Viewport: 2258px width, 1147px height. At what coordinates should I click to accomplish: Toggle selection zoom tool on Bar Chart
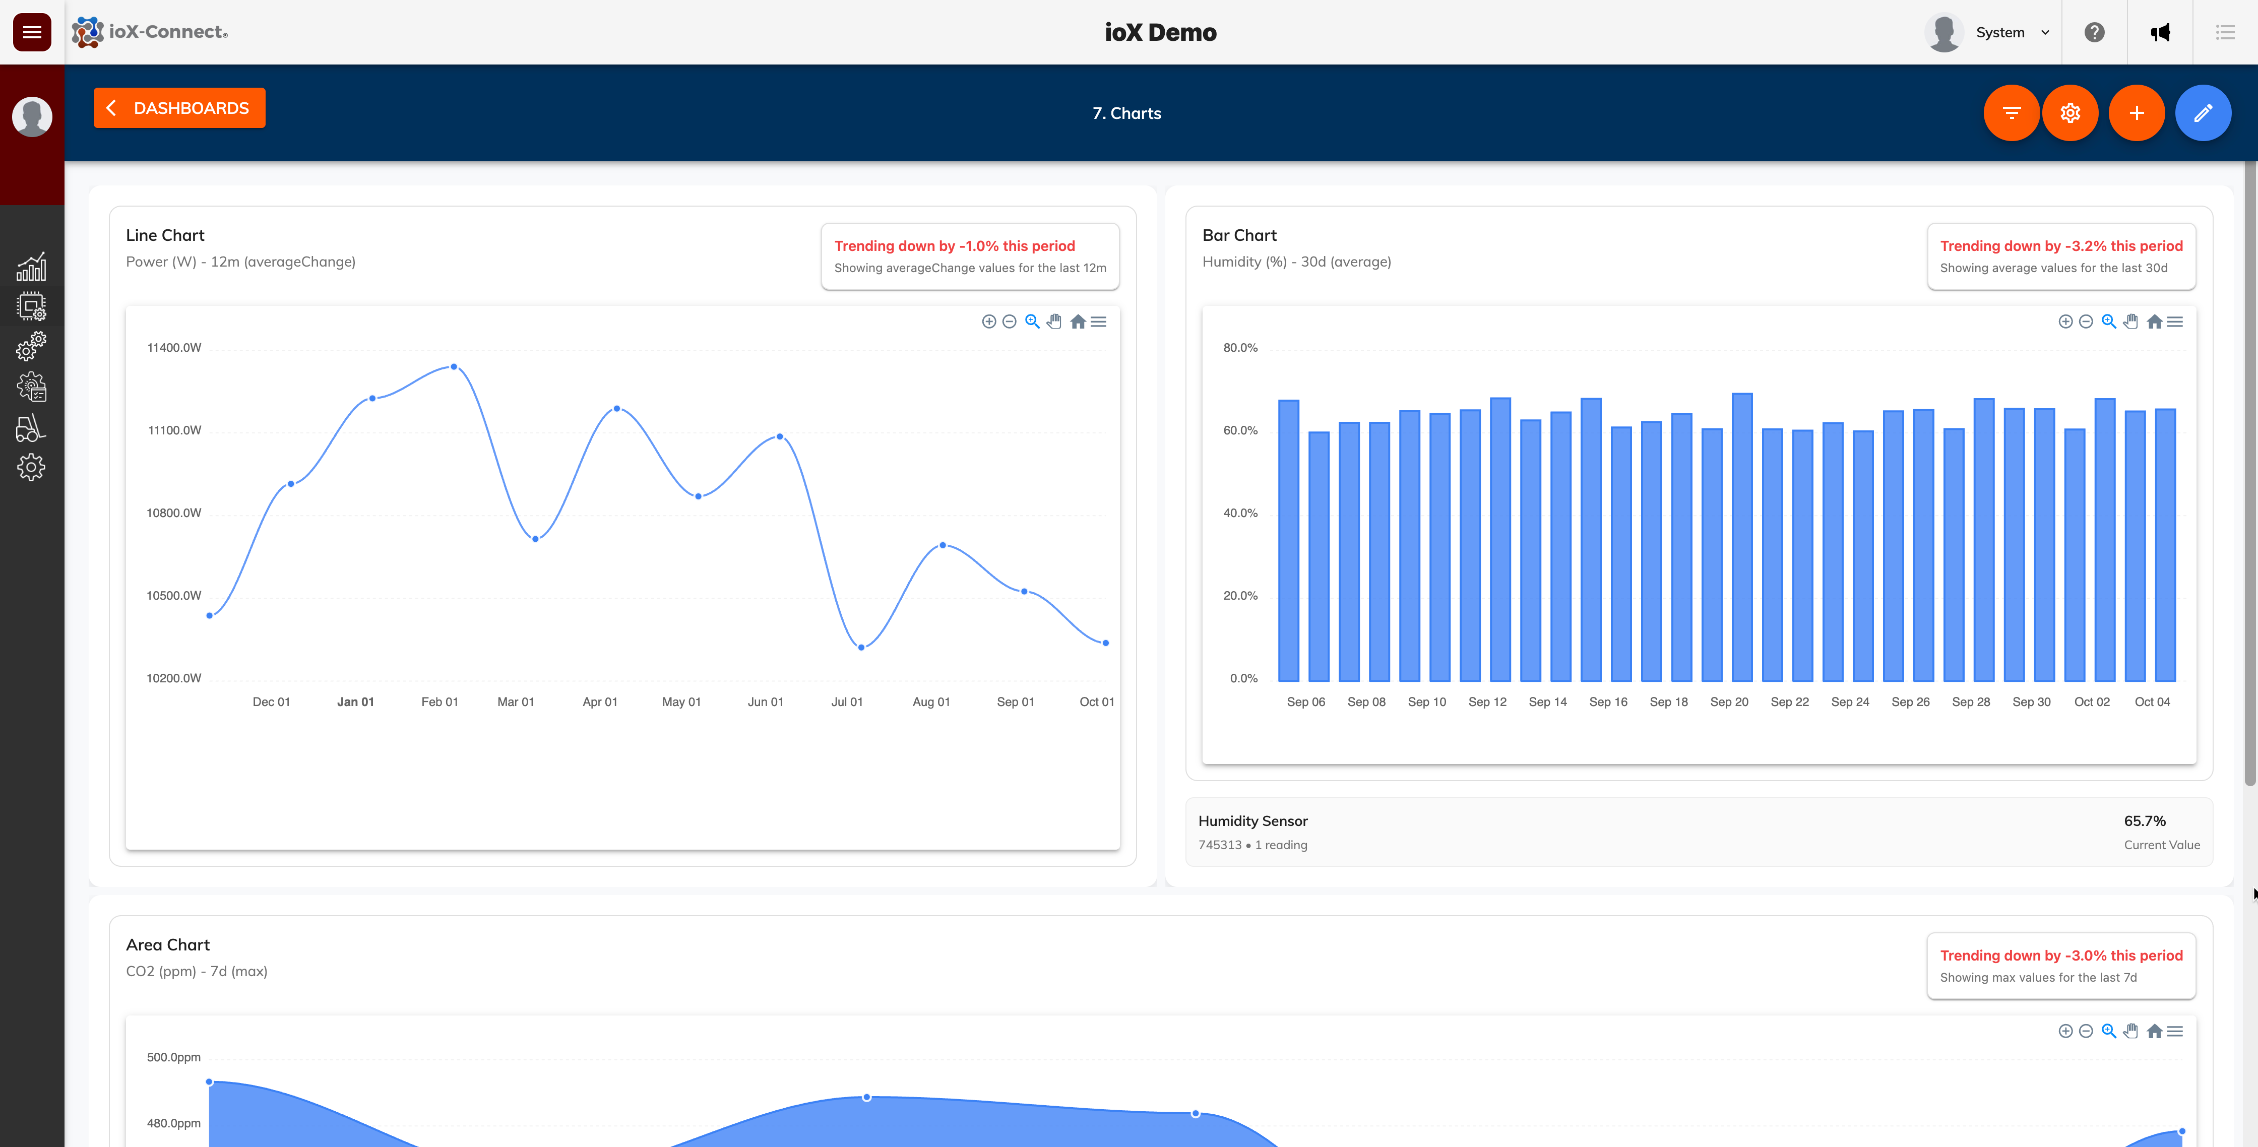pyautogui.click(x=2108, y=322)
